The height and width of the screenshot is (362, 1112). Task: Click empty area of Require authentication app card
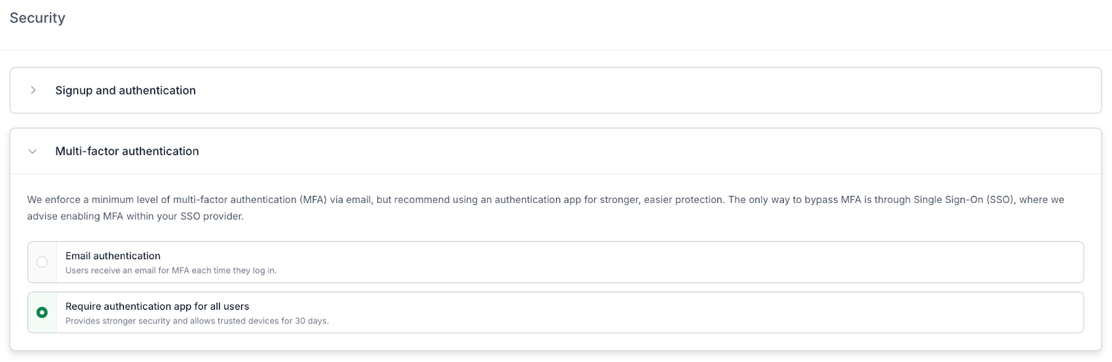pos(695,313)
